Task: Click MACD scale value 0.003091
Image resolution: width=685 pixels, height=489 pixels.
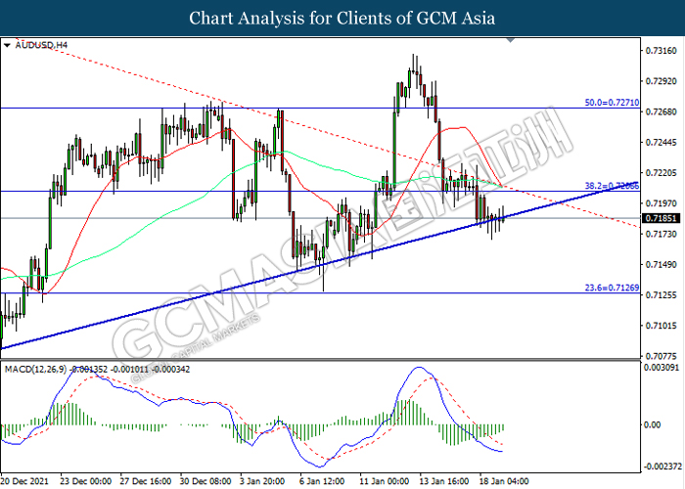Action: click(662, 368)
